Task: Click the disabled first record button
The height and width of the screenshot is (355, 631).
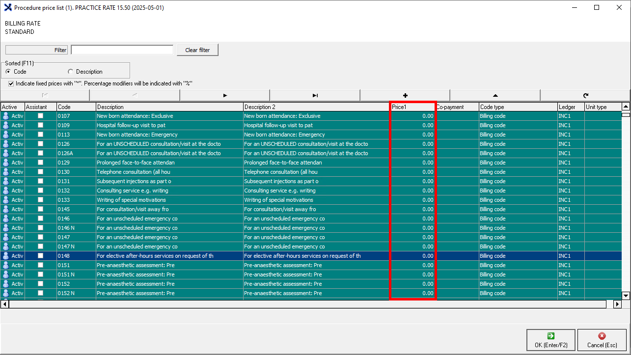Action: tap(45, 95)
